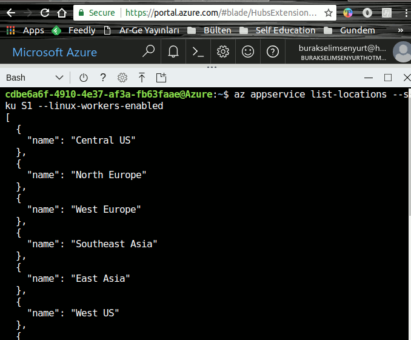Show hidden bookmarks with overflow chevron
Image resolution: width=411 pixels, height=340 pixels.
click(401, 30)
